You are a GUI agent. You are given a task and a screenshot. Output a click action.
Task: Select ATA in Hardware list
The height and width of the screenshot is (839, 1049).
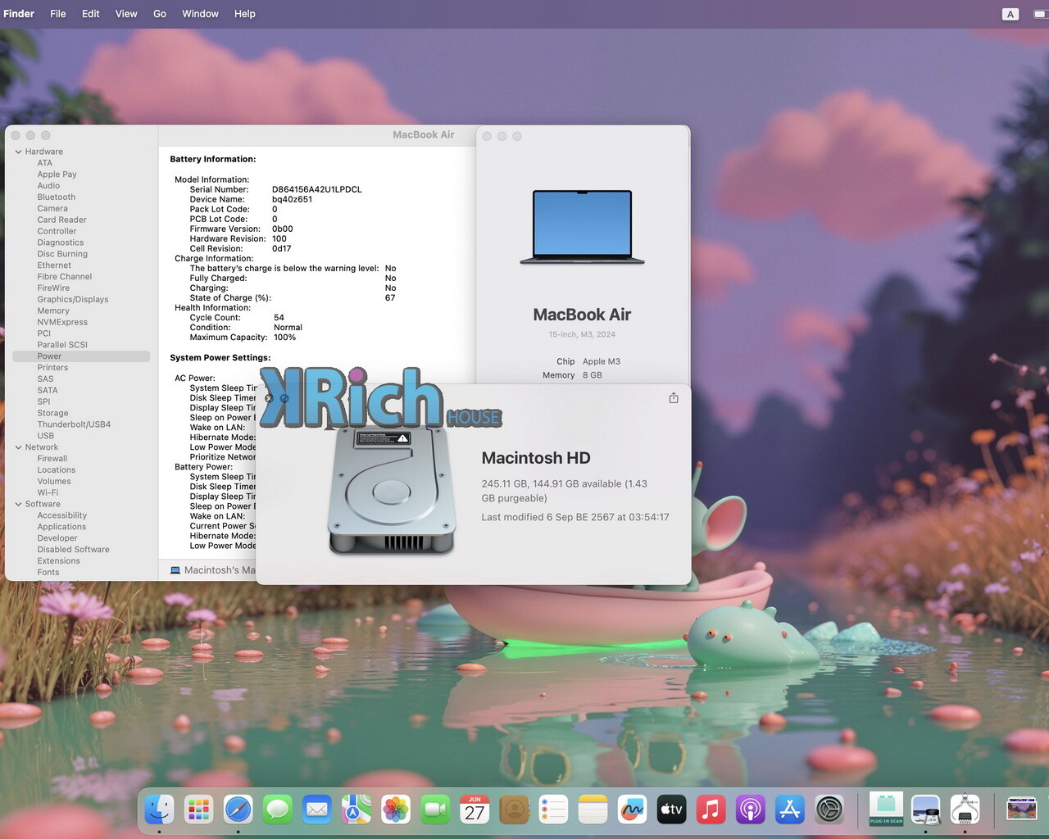(x=44, y=163)
